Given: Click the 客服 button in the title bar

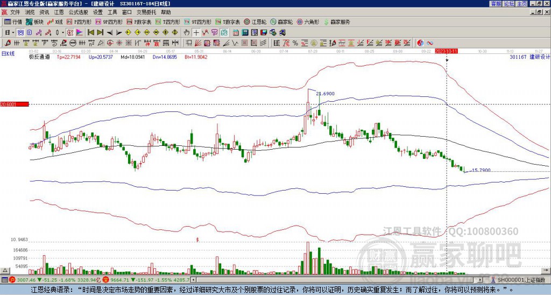Looking at the screenshot, I should [x=496, y=4].
